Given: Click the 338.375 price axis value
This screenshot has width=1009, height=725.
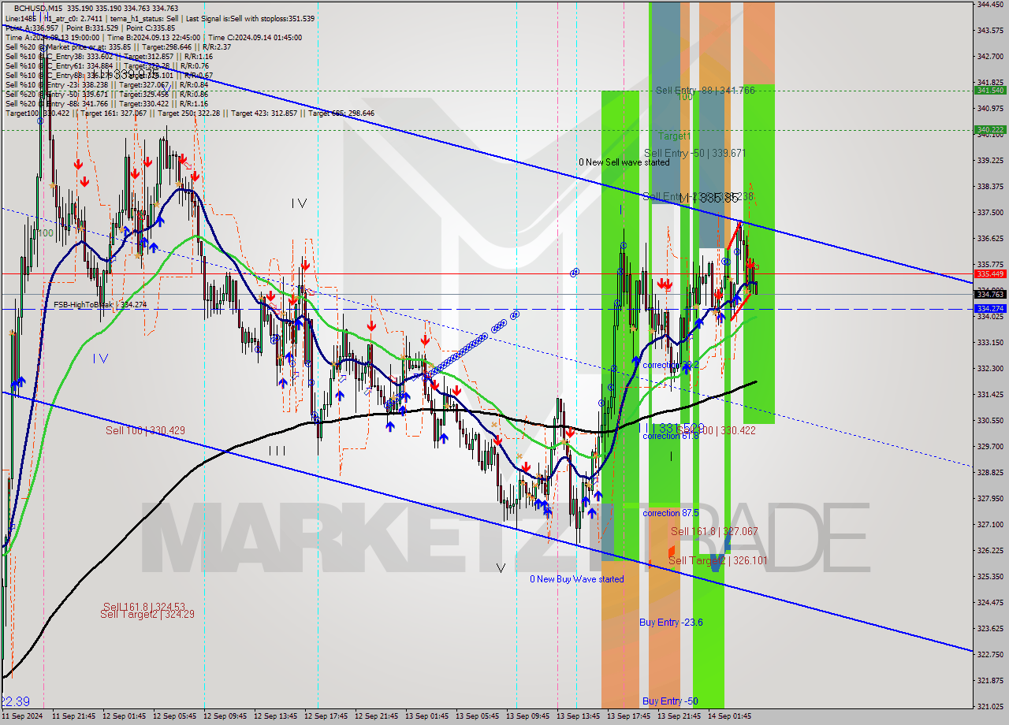Looking at the screenshot, I should 989,186.
